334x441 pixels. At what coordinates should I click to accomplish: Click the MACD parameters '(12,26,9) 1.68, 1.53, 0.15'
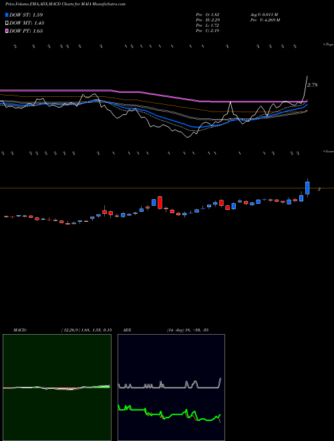pos(87,330)
